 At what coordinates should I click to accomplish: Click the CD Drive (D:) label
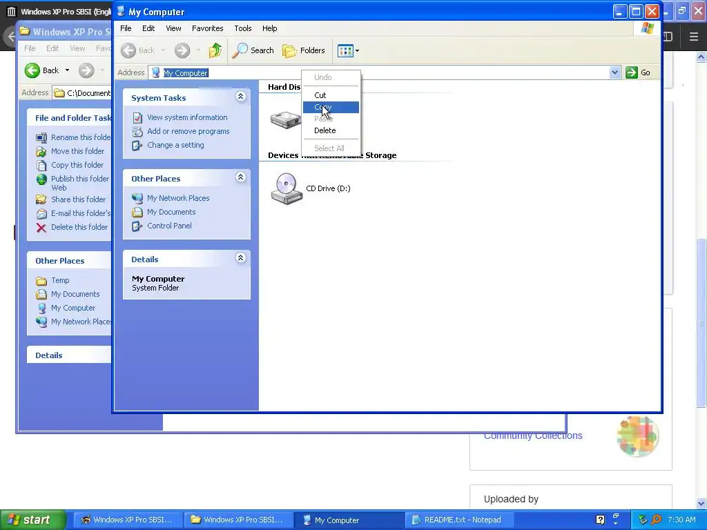coord(328,188)
